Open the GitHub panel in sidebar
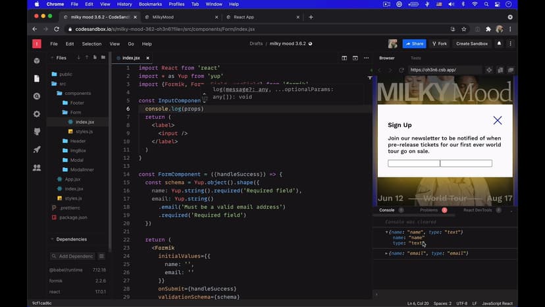This screenshot has height=307, width=545. coord(37,132)
